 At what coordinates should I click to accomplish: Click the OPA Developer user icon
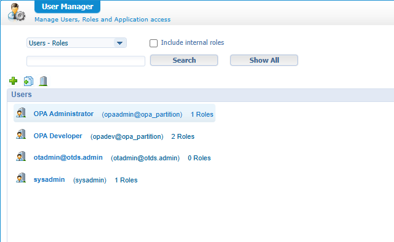[21, 135]
